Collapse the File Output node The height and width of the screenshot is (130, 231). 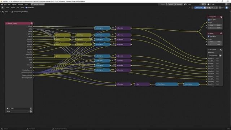pos(209,50)
